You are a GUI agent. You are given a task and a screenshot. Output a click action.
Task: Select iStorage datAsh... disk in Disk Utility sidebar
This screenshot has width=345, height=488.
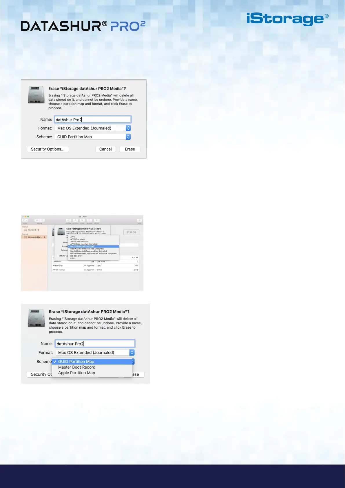tap(34, 237)
